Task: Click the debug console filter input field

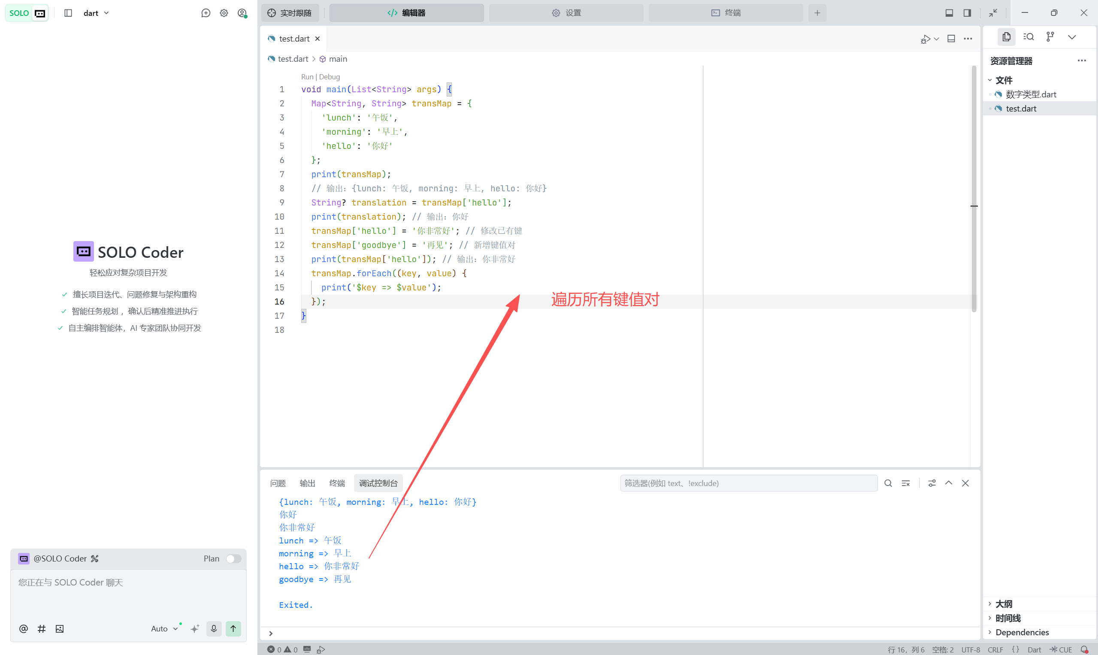Action: click(748, 483)
